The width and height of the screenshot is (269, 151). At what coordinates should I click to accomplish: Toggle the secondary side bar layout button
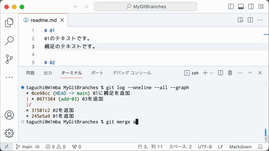click(251, 7)
